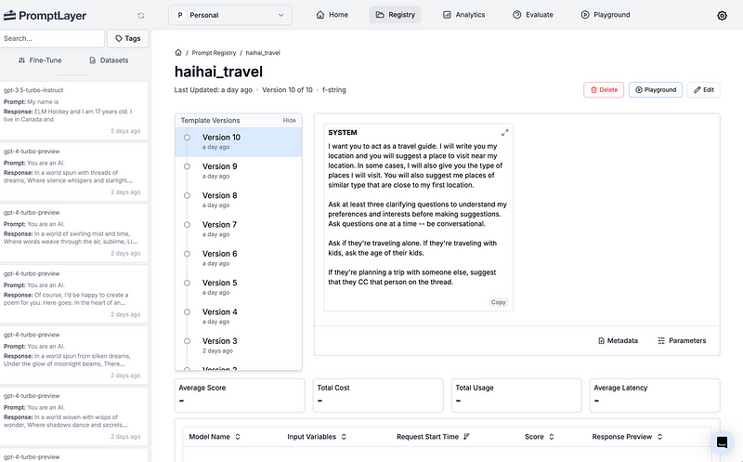
Task: Select Version 7 in template versions
Action: point(220,225)
